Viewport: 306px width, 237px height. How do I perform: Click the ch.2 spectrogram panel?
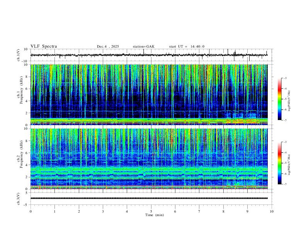pyautogui.click(x=149, y=159)
